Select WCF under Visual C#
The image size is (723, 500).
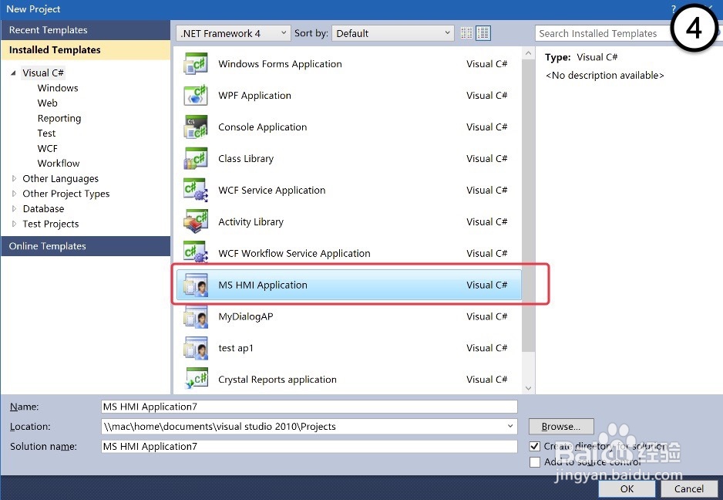click(x=48, y=148)
